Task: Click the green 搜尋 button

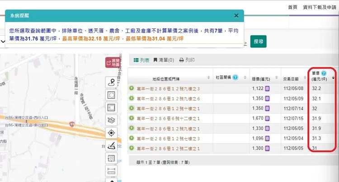Action: (x=259, y=42)
